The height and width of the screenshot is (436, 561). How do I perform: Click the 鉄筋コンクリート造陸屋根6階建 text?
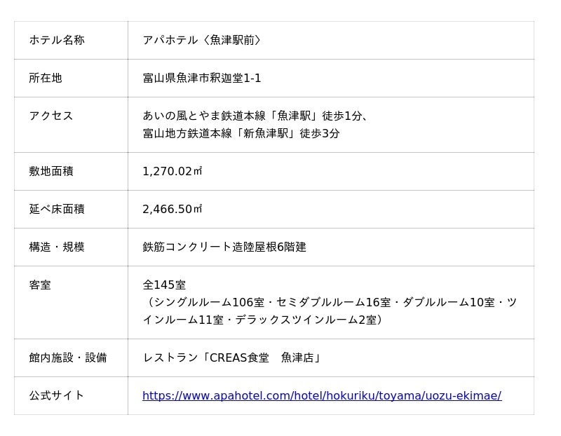coord(224,247)
